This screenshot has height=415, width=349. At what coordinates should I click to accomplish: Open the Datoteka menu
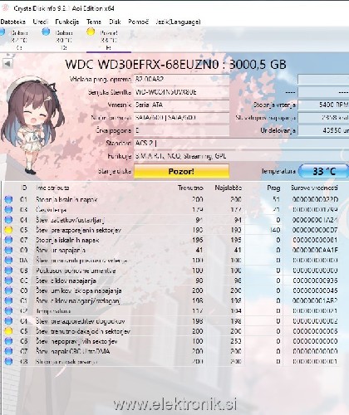(x=12, y=22)
